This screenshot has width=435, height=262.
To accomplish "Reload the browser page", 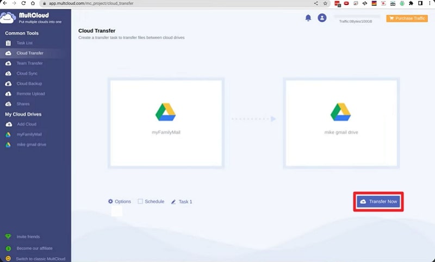I will point(23,3).
